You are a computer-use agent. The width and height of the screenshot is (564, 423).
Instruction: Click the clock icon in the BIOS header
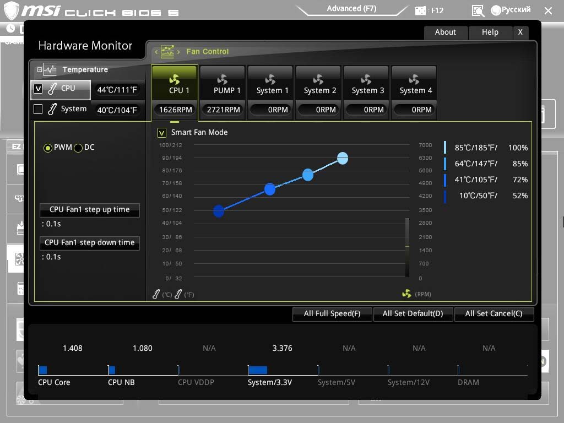[11, 29]
